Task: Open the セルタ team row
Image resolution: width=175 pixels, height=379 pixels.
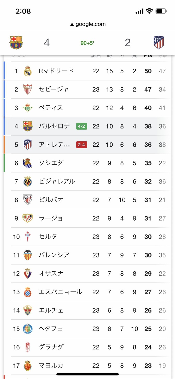Action: 48,237
